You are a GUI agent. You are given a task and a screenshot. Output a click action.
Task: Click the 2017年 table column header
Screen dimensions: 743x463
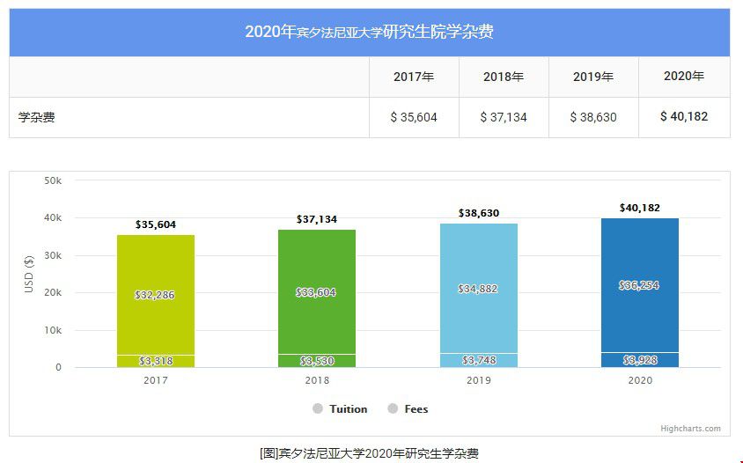(414, 77)
